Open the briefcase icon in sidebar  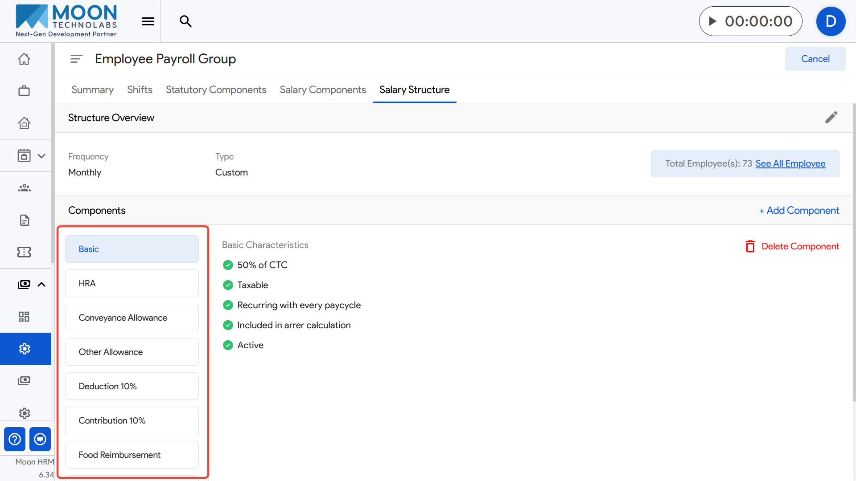24,91
